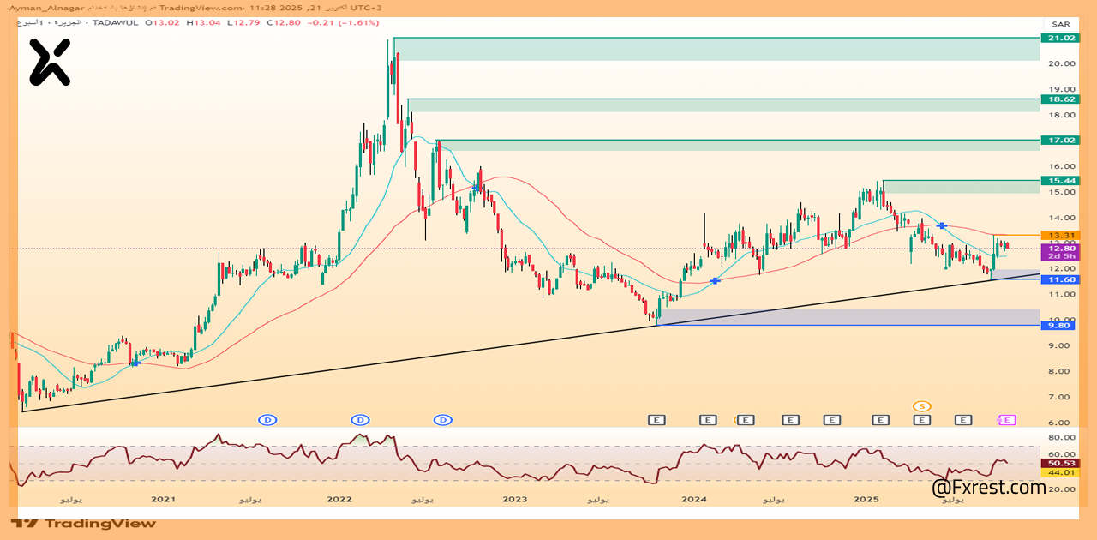Screen dimensions: 1097x540
Task: Open the @Fxrest.com watermark link
Action: (989, 488)
